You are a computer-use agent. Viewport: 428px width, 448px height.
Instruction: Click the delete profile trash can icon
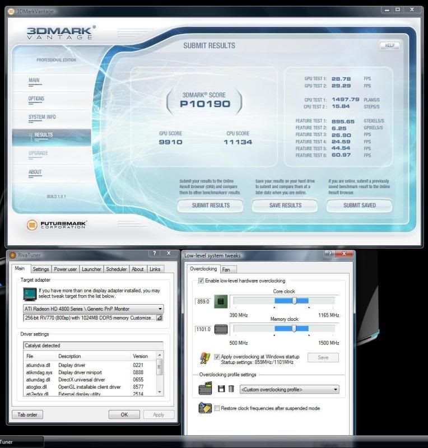tap(231, 389)
